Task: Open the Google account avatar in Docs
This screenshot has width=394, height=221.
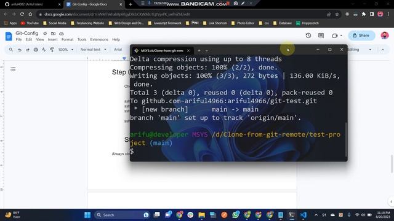Action: point(384,36)
